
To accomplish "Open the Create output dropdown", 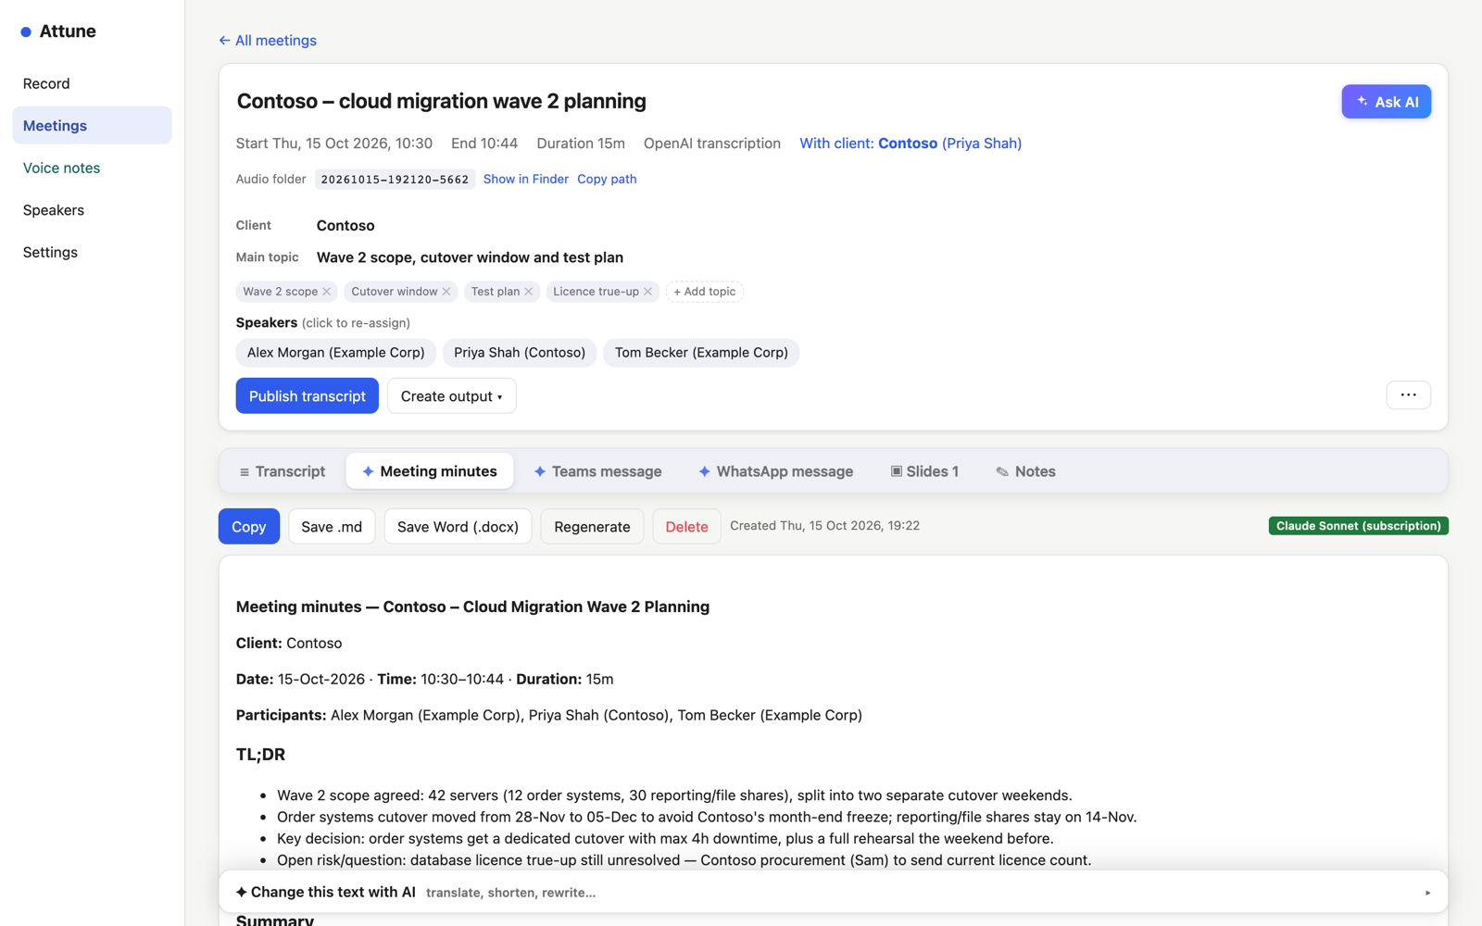I will [x=451, y=396].
